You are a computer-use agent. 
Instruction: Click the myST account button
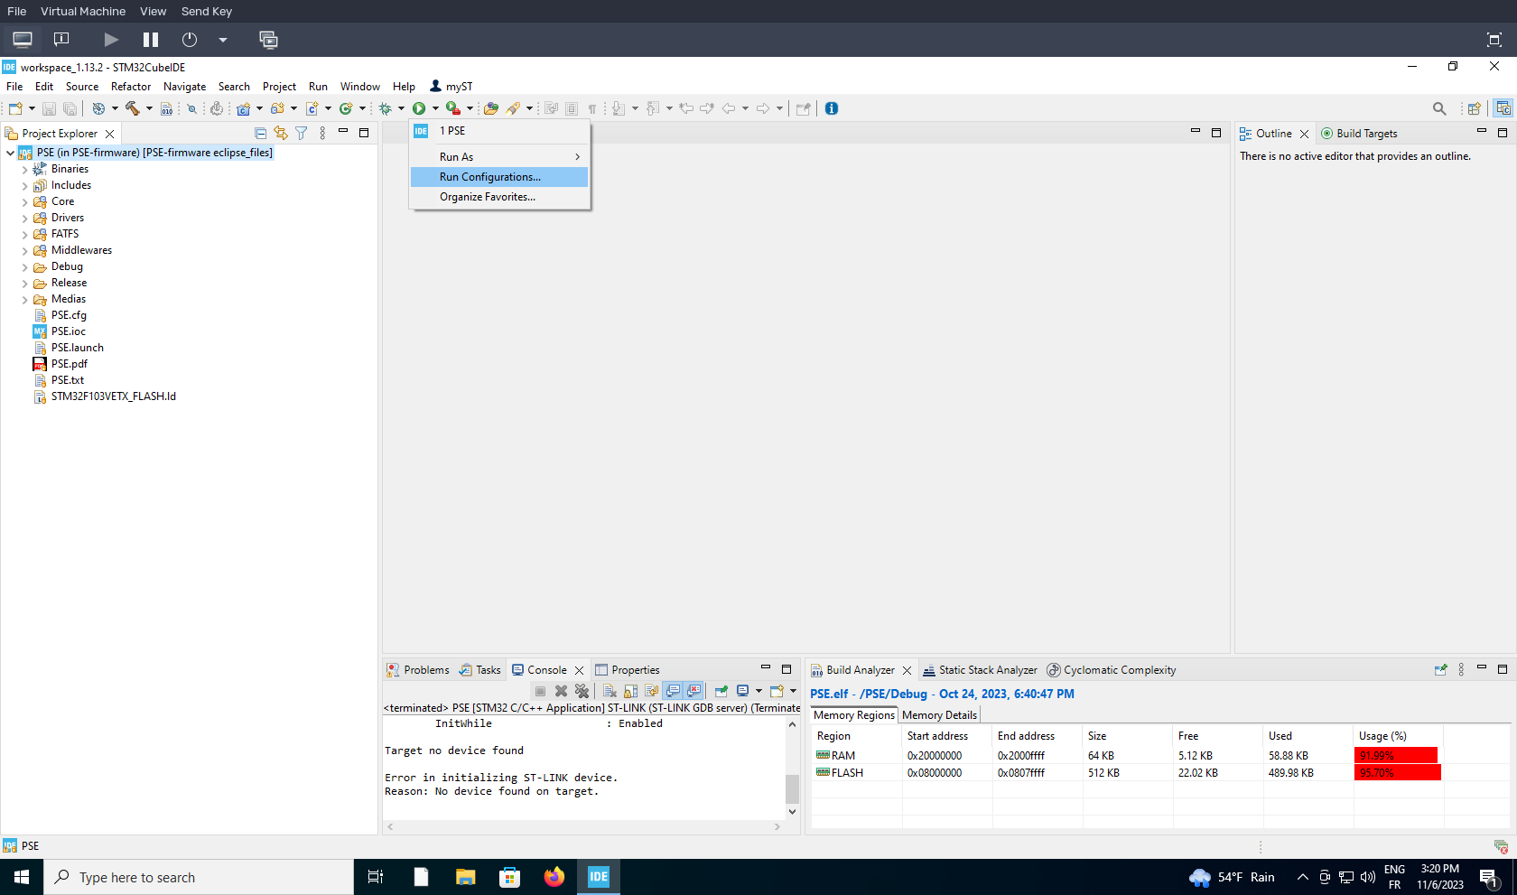451,87
